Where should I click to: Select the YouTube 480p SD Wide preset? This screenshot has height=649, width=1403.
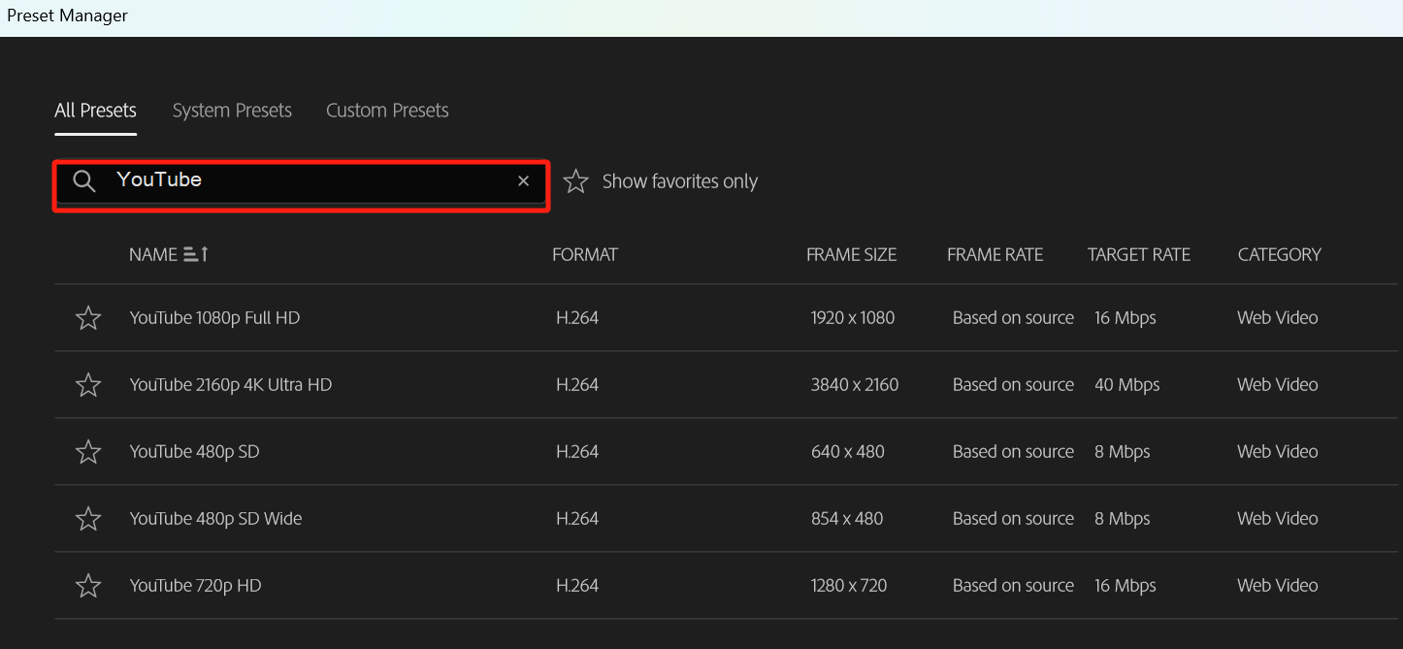point(215,519)
